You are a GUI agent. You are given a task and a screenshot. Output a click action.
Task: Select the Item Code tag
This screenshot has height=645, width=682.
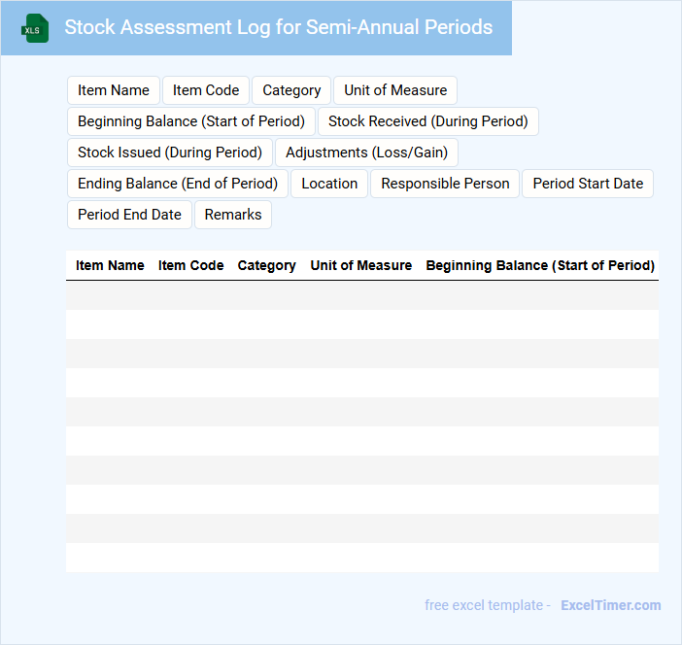click(x=206, y=90)
